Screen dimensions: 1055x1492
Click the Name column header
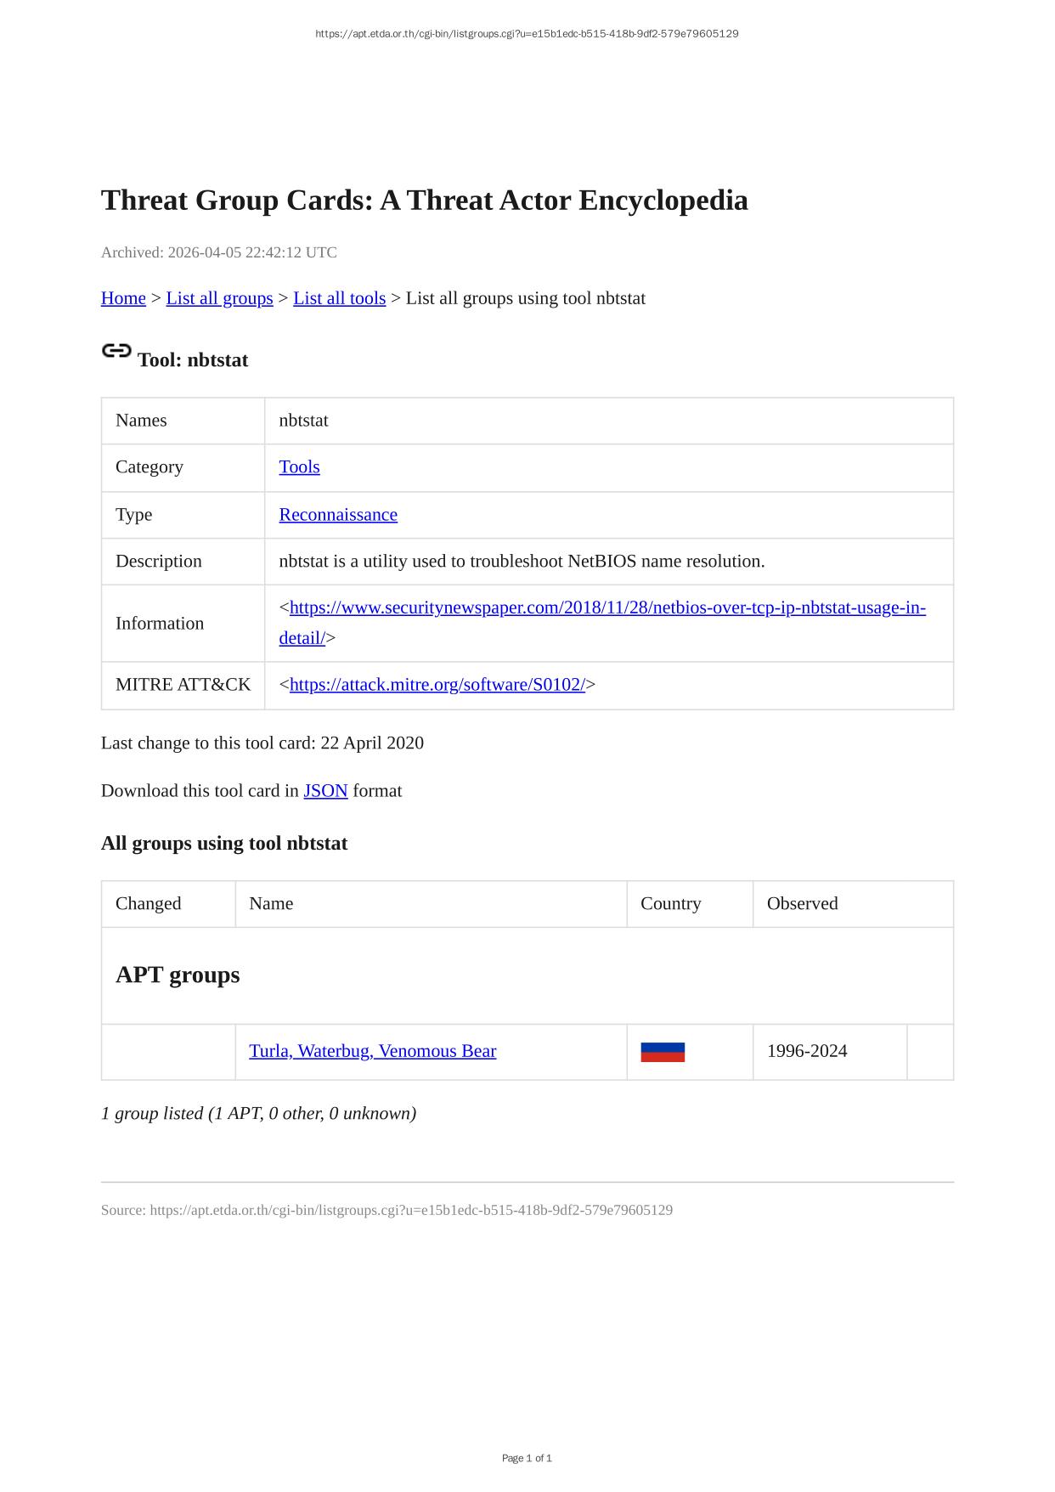point(271,904)
